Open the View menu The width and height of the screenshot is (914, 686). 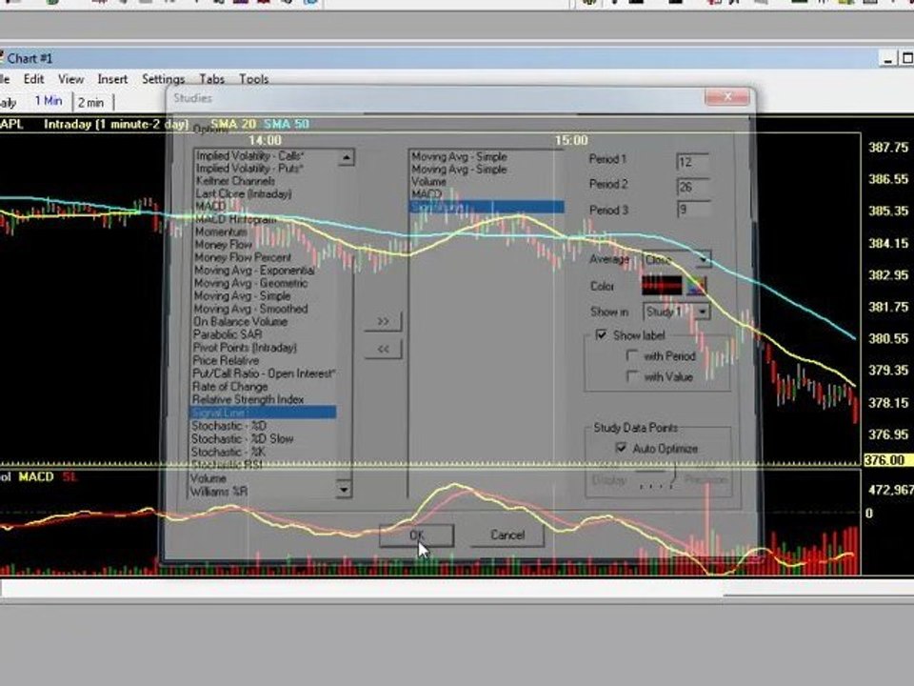[70, 79]
